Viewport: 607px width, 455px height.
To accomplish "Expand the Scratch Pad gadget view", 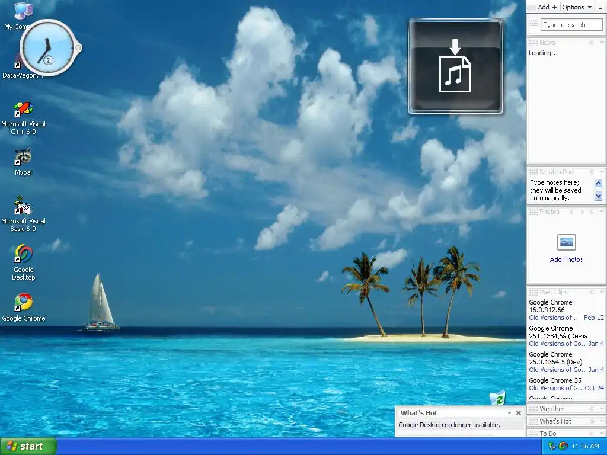I will (x=592, y=172).
